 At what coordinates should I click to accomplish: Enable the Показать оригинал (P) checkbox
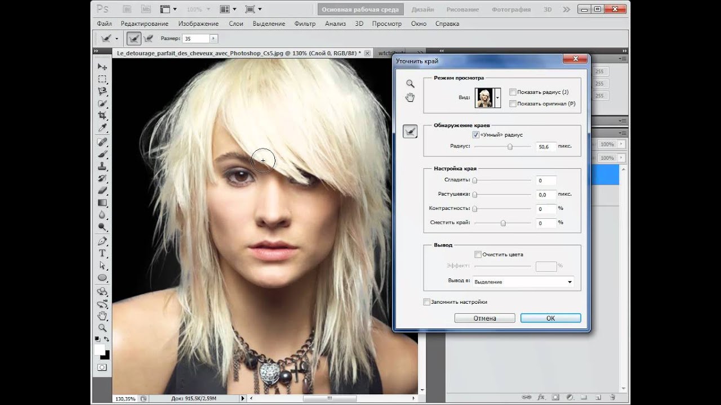(x=513, y=103)
